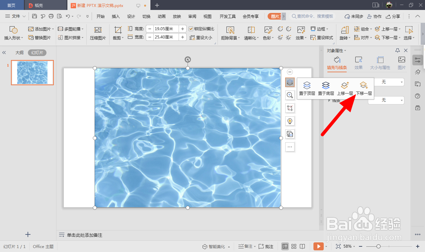This screenshot has width=425, height=252.
Task: Open the Animation (动画) ribbon tab
Action: point(162,17)
